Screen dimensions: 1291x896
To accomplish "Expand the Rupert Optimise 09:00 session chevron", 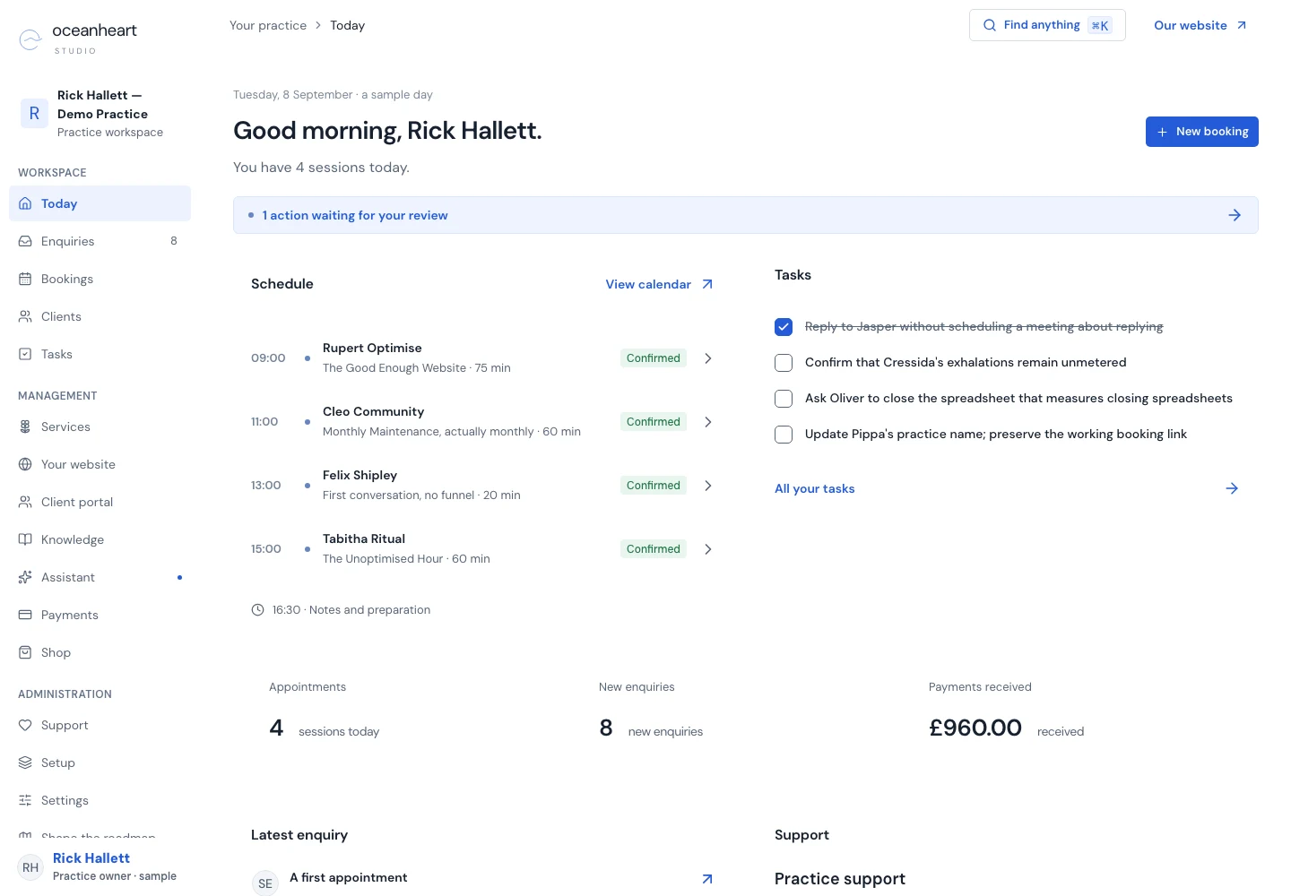I will [708, 358].
